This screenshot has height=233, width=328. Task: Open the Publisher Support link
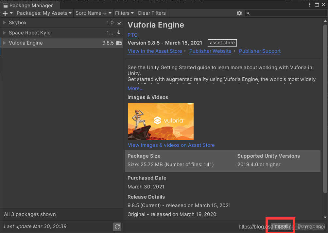pos(260,51)
